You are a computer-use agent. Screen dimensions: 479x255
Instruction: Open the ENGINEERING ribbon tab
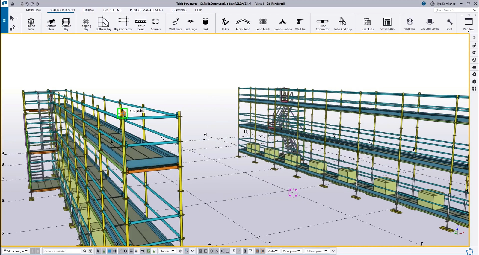[112, 10]
